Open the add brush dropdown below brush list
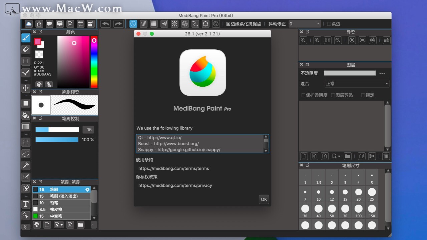 [x=62, y=225]
